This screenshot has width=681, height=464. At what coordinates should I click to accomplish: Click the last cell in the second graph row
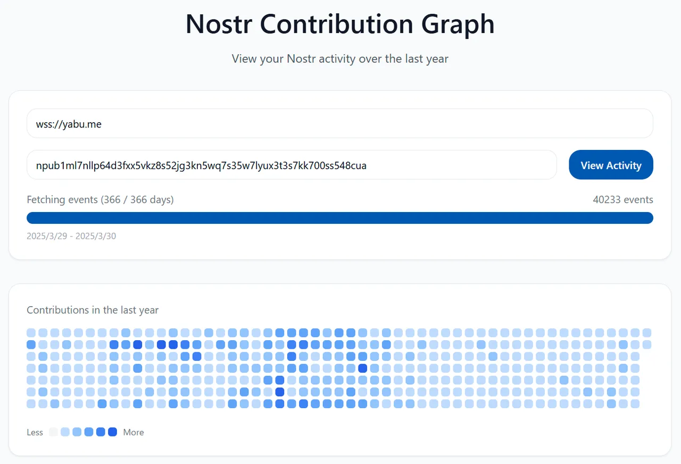coord(647,344)
